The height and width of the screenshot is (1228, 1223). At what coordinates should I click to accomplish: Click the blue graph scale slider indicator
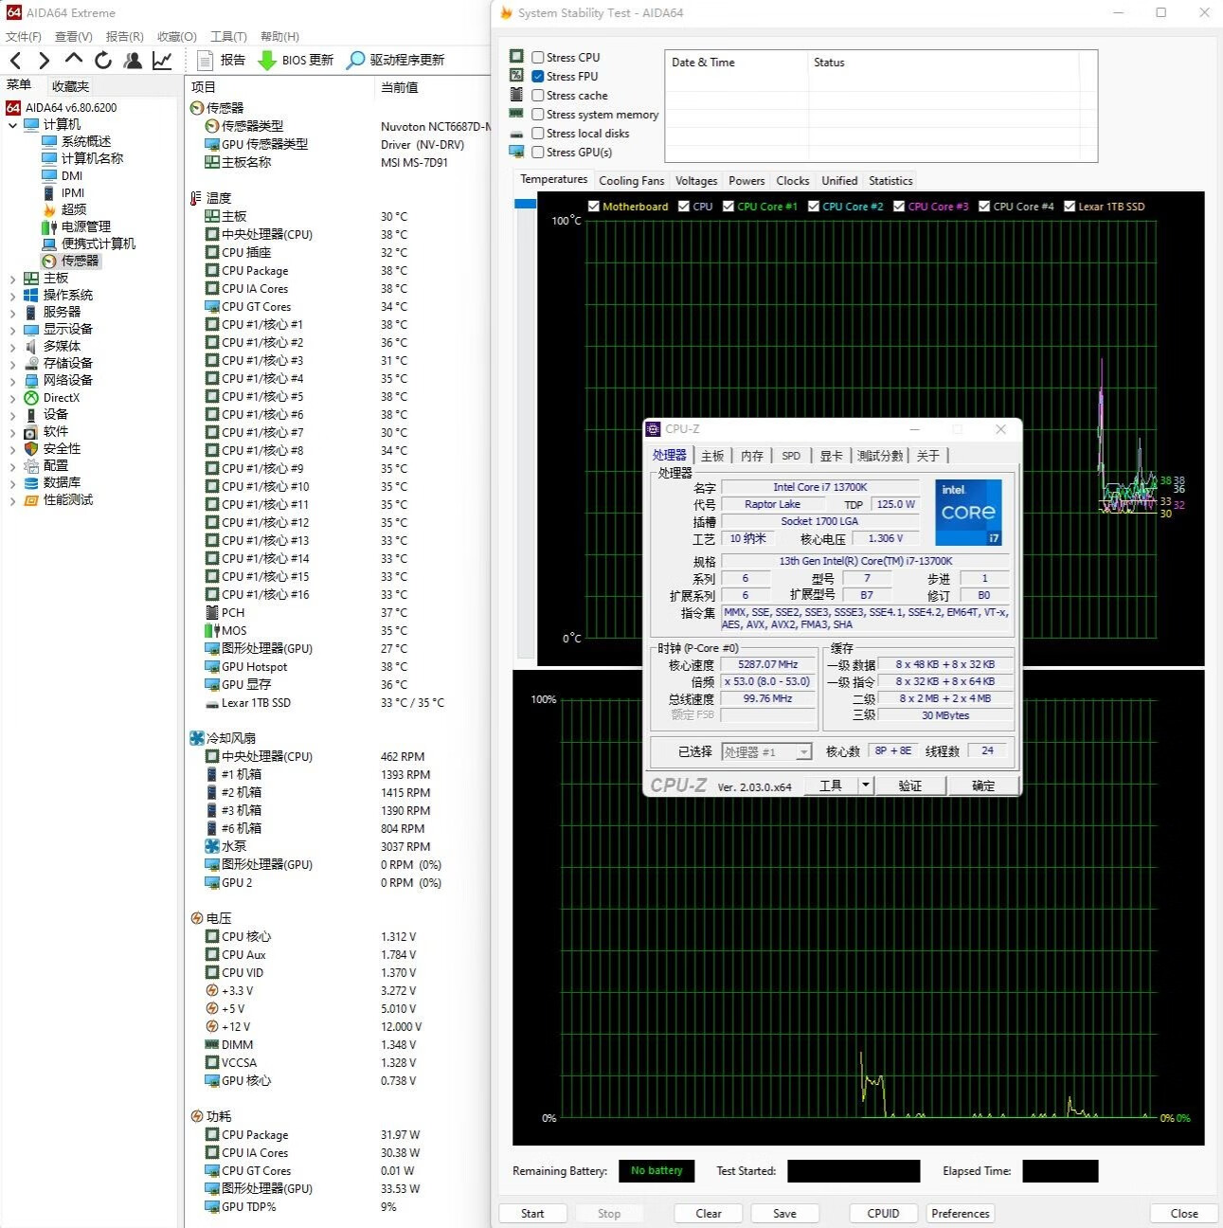(x=525, y=204)
